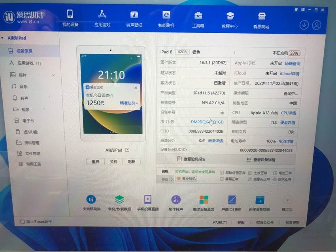Click the 33% battery indicator
336x252 pixels.
click(294, 53)
